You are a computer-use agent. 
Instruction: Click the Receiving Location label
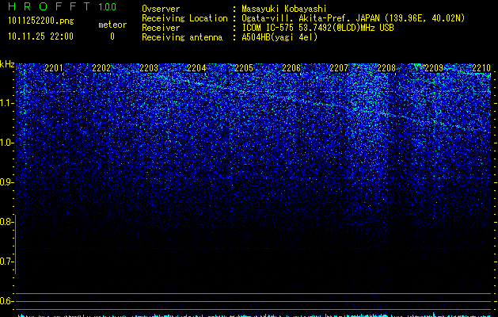(184, 18)
